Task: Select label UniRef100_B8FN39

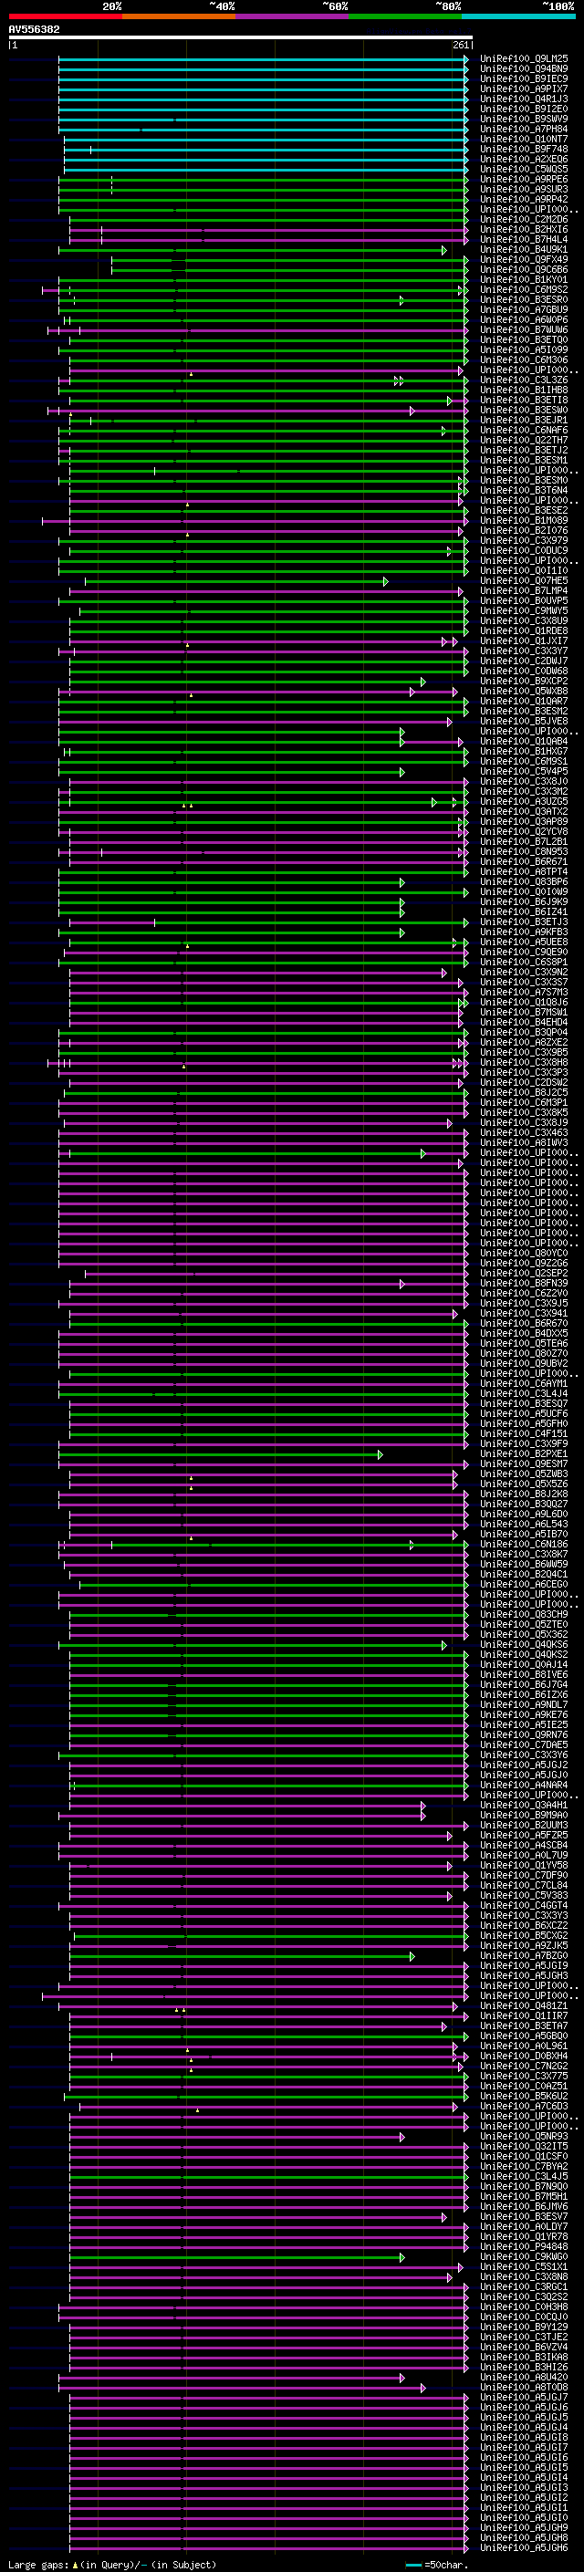Action: click(524, 1284)
